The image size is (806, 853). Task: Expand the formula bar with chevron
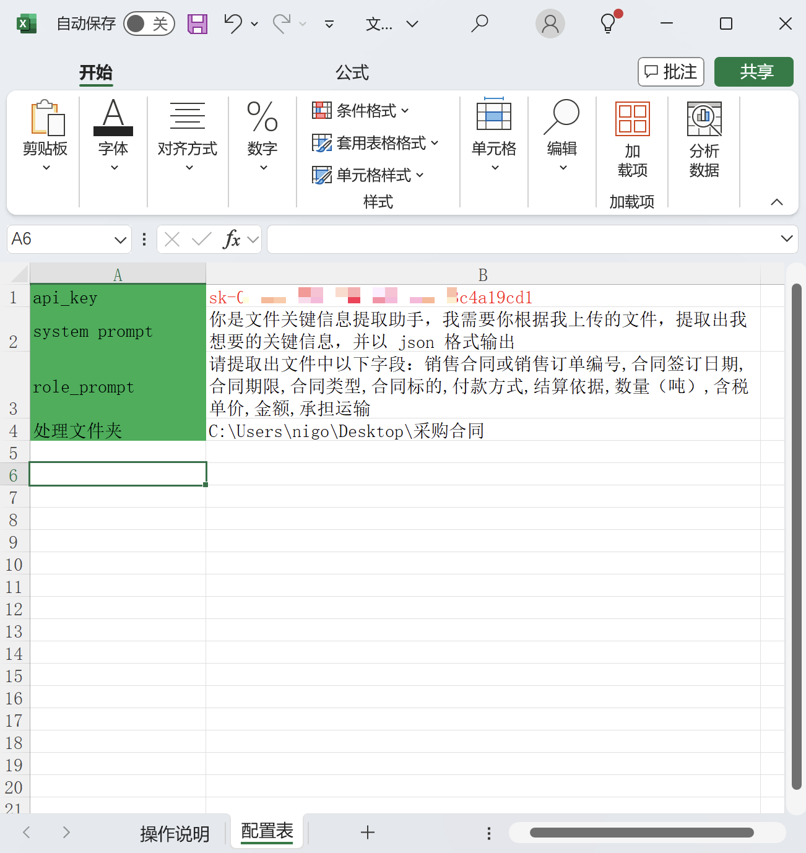coord(787,239)
